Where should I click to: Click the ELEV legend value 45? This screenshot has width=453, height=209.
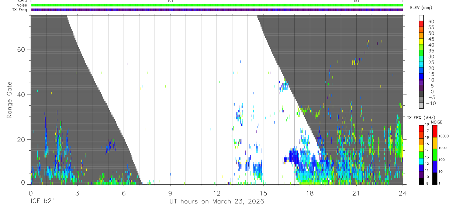pyautogui.click(x=431, y=39)
